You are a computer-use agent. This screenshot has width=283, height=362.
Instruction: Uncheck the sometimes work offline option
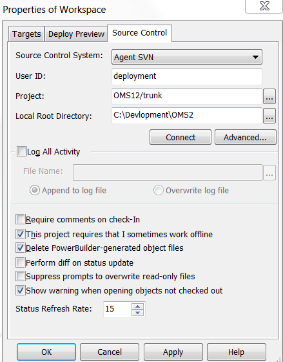(20, 234)
